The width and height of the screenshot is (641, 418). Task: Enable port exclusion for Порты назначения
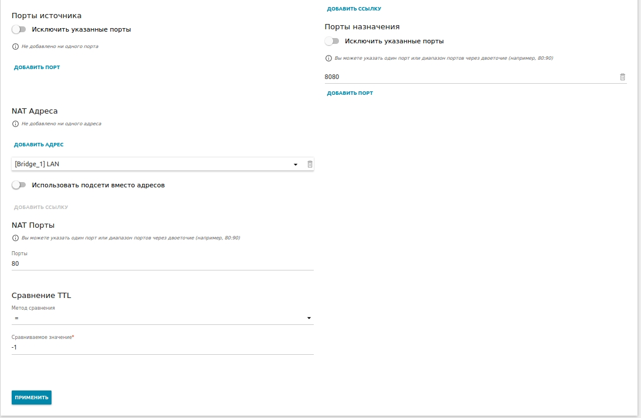[333, 42]
